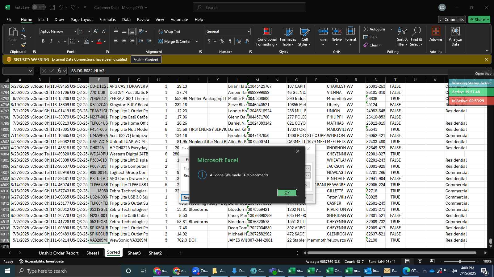Click the Align Left icon
Viewport: 494px width, 277px height.
[x=116, y=41]
